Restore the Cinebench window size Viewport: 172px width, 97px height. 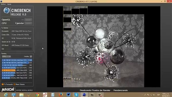(x=165, y=1)
